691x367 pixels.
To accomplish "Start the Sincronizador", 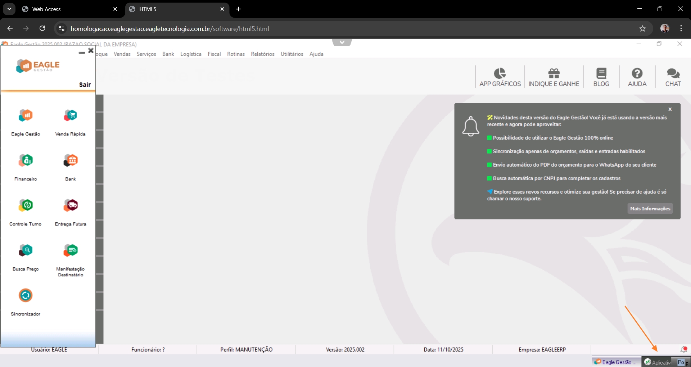I will click(x=26, y=295).
